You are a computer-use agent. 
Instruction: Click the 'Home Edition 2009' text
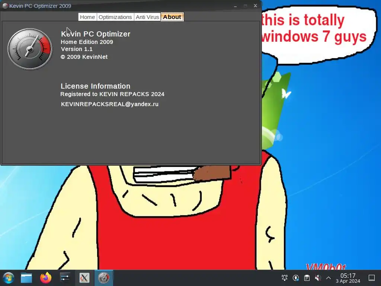tap(87, 42)
